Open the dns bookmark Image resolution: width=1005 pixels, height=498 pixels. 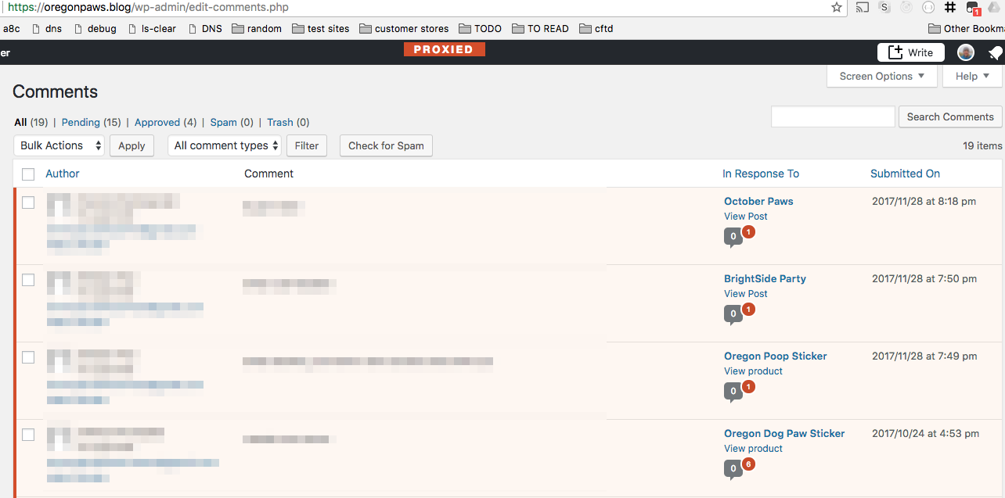[46, 29]
